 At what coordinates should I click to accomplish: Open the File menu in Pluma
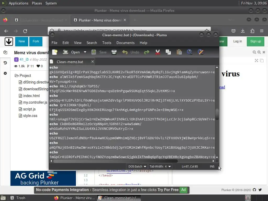click(54, 43)
